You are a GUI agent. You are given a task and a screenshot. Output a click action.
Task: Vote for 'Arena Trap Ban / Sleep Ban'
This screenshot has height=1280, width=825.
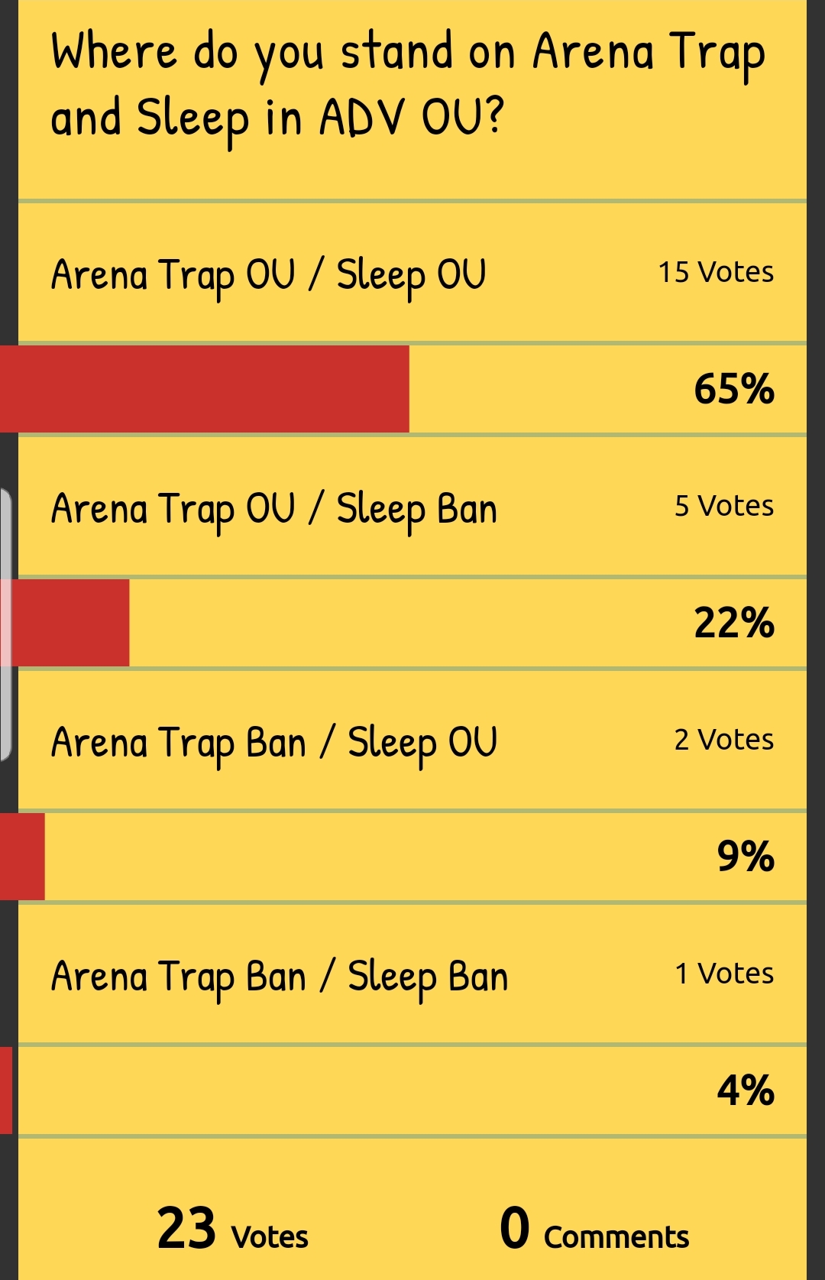279,977
